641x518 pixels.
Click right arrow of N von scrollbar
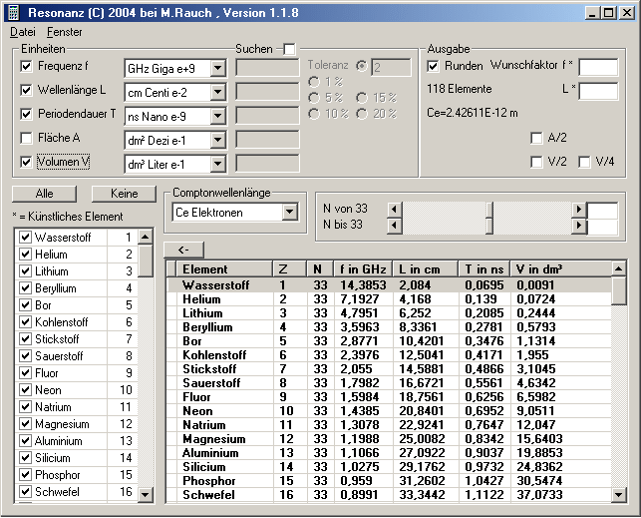(x=579, y=209)
